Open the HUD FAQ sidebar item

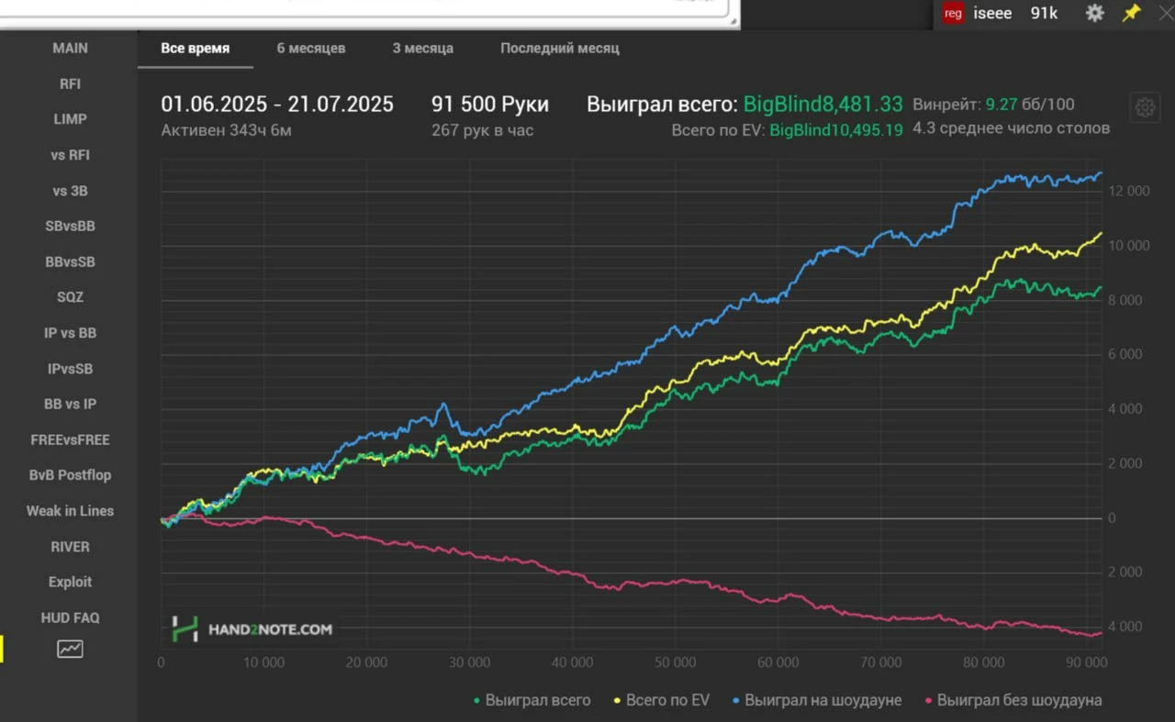tap(70, 617)
